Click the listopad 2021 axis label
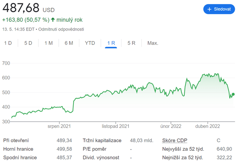 click(x=116, y=126)
